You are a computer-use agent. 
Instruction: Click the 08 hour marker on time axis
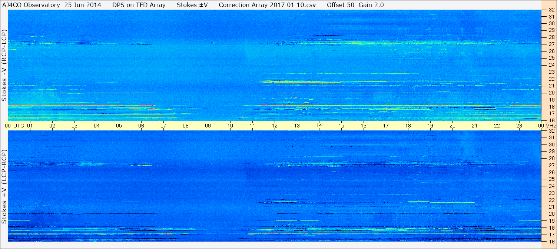[186, 126]
